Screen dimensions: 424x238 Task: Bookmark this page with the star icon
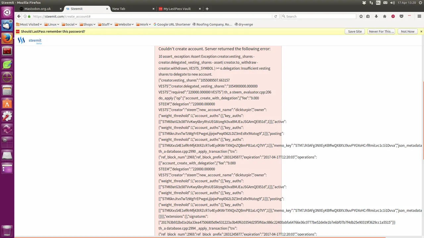tap(361, 16)
